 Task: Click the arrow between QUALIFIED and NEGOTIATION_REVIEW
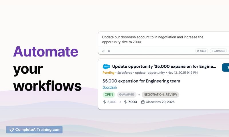point(139,95)
